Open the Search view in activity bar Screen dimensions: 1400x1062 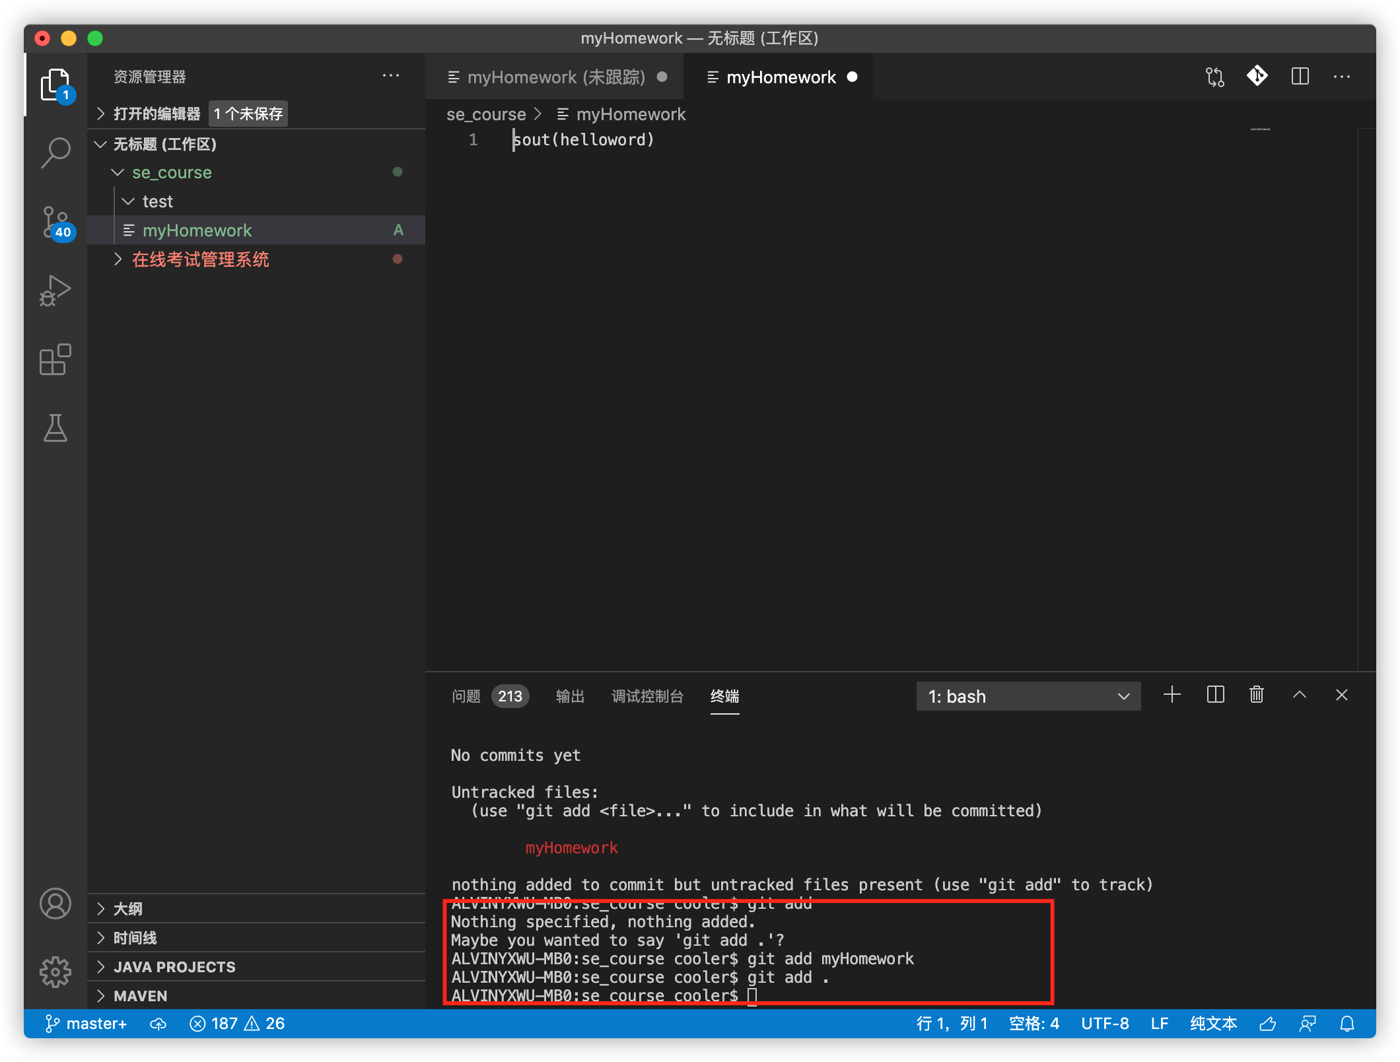click(55, 153)
